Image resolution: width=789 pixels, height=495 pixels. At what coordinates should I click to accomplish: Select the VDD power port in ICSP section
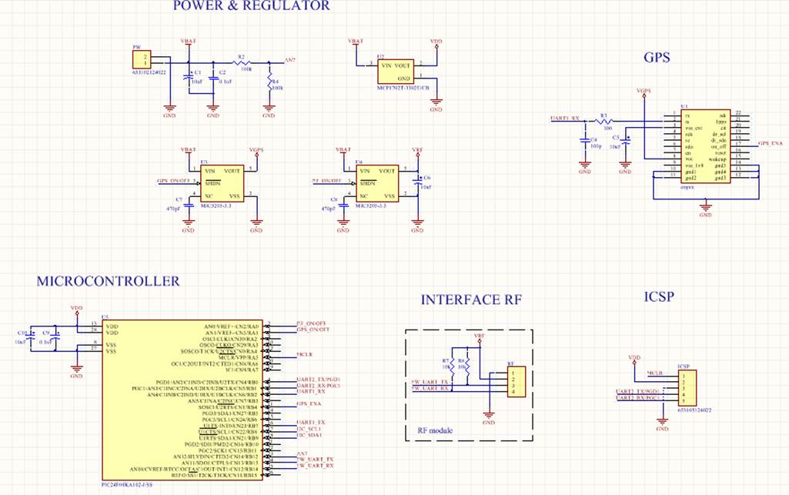(634, 360)
